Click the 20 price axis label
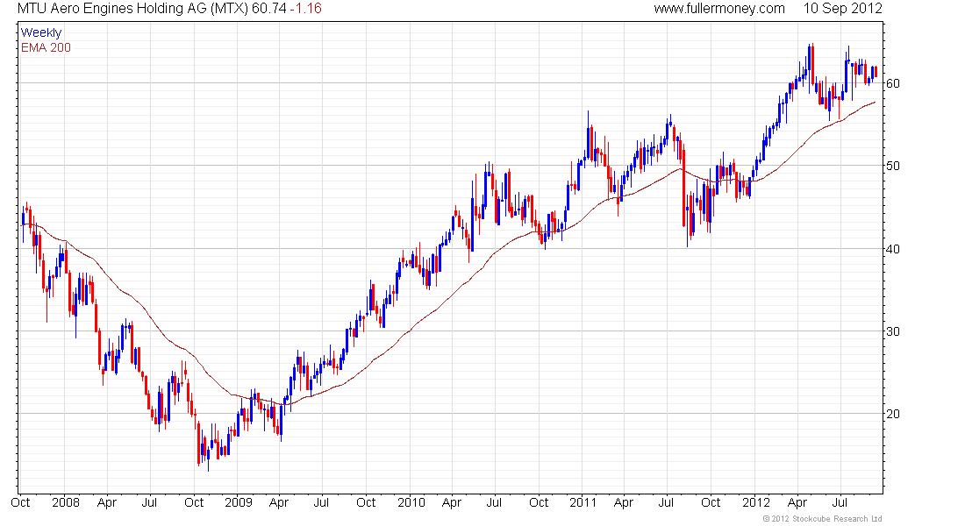 tap(893, 414)
